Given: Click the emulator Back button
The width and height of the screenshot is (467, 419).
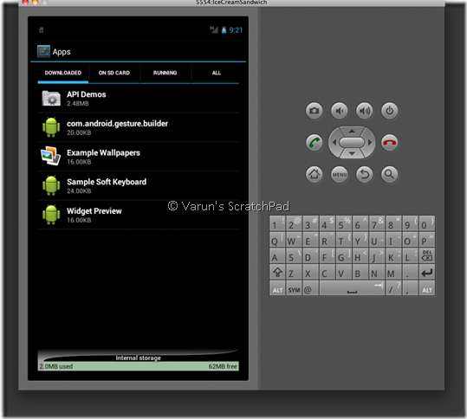Looking at the screenshot, I should 364,174.
